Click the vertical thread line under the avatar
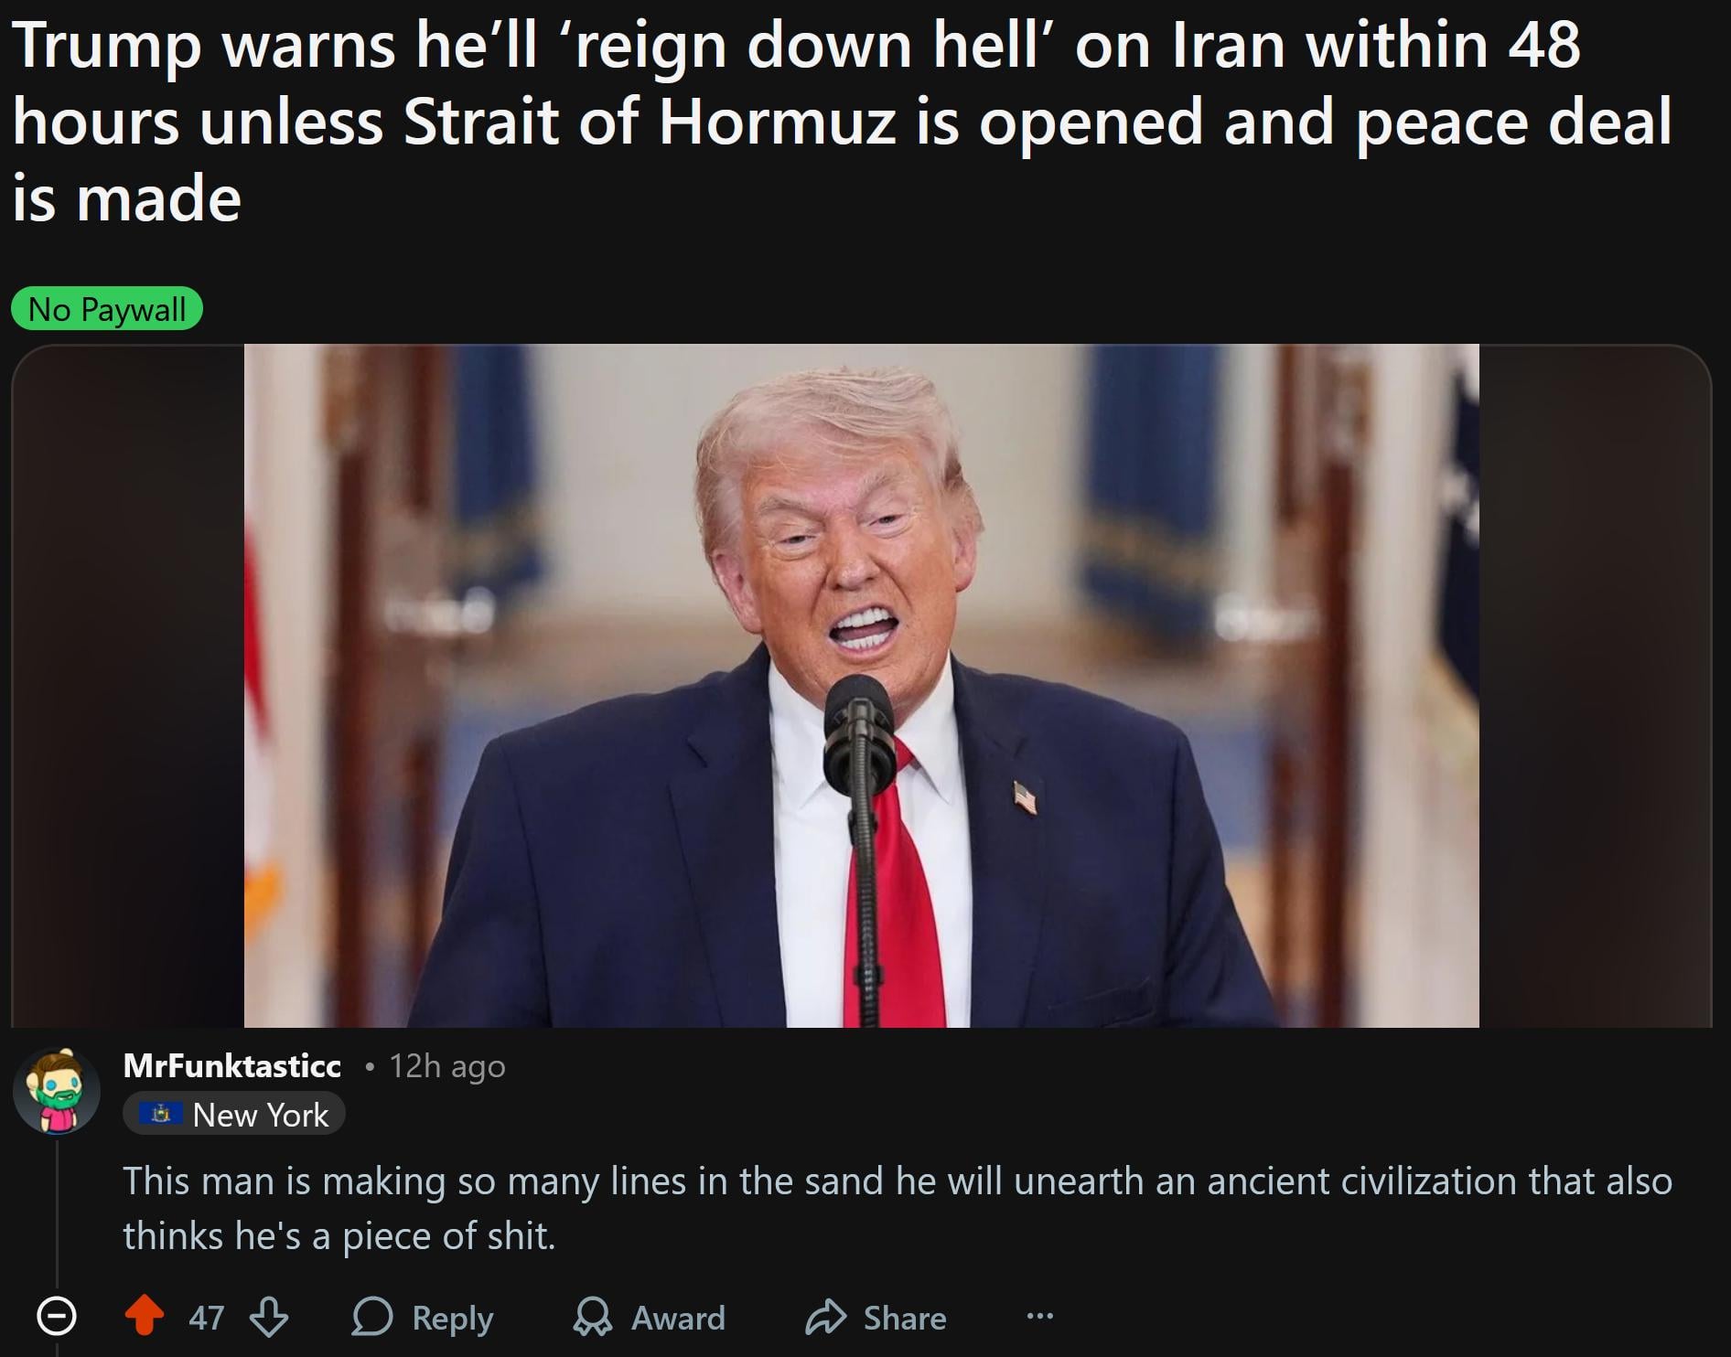The image size is (1731, 1357). click(57, 1214)
